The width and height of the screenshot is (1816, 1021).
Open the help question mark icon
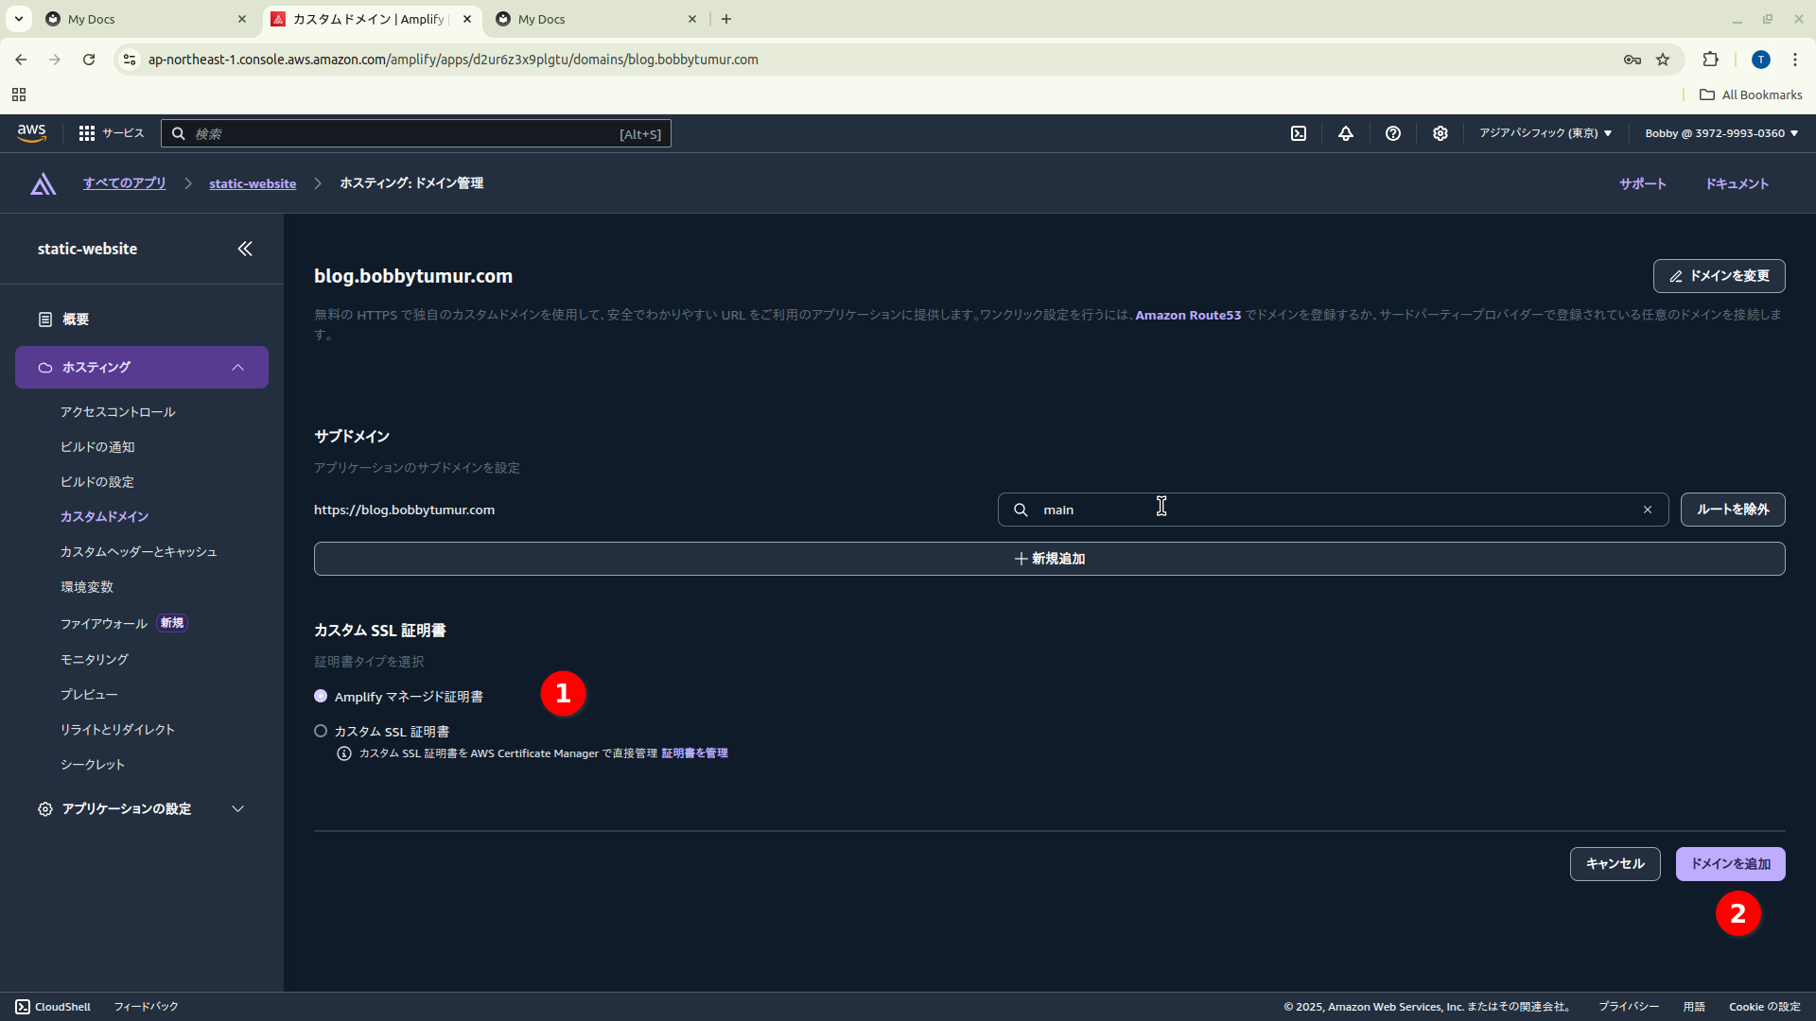click(1392, 133)
